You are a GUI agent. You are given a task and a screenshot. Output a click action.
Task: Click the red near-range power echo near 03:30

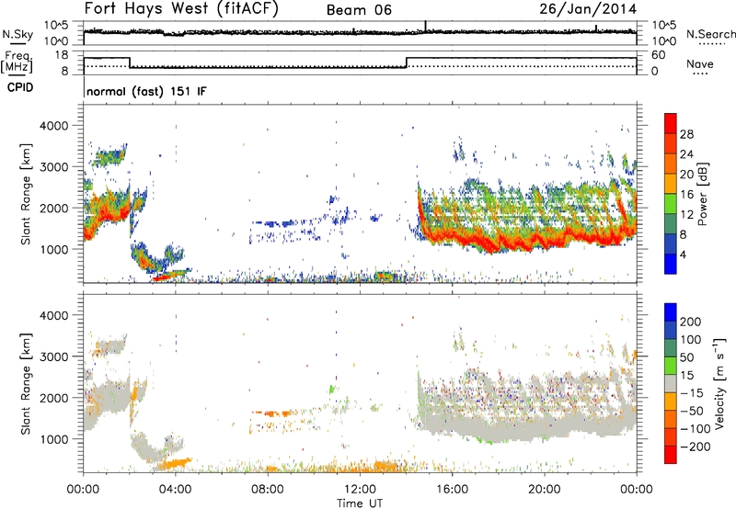pyautogui.click(x=162, y=277)
